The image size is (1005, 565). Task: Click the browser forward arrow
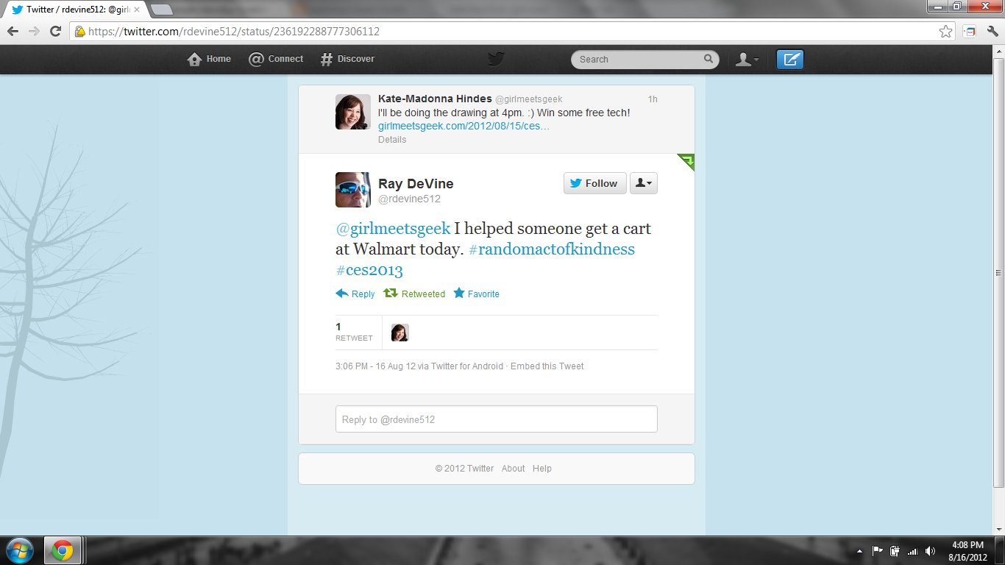(x=34, y=32)
